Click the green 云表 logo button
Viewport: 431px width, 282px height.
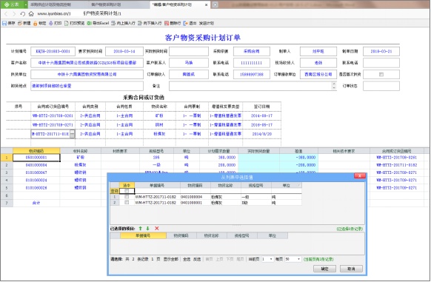[x=12, y=4]
